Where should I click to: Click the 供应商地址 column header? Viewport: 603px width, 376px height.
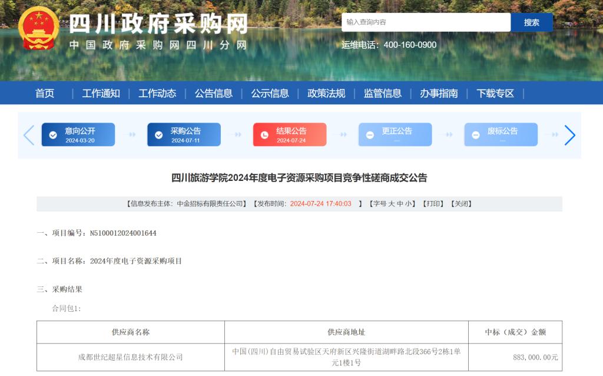(x=346, y=332)
